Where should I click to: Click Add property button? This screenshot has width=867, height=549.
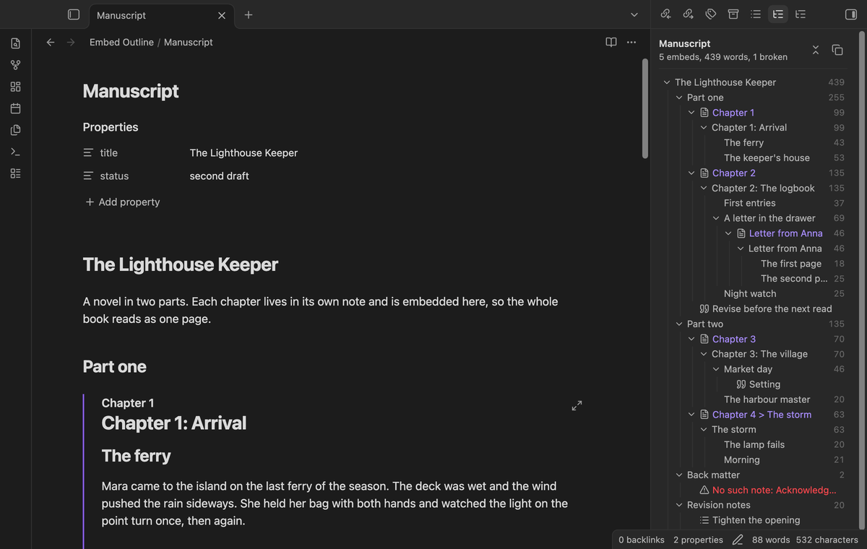point(122,202)
